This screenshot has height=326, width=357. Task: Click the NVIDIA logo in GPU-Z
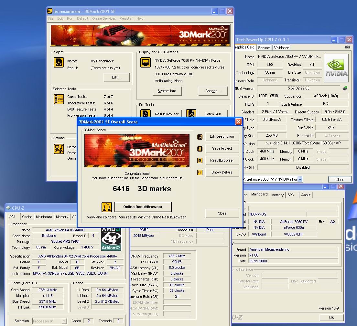(x=336, y=68)
